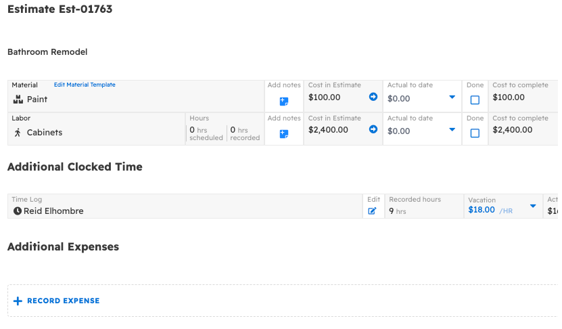This screenshot has height=329, width=562.
Task: Click the Paint material boxes icon
Action: pyautogui.click(x=18, y=100)
